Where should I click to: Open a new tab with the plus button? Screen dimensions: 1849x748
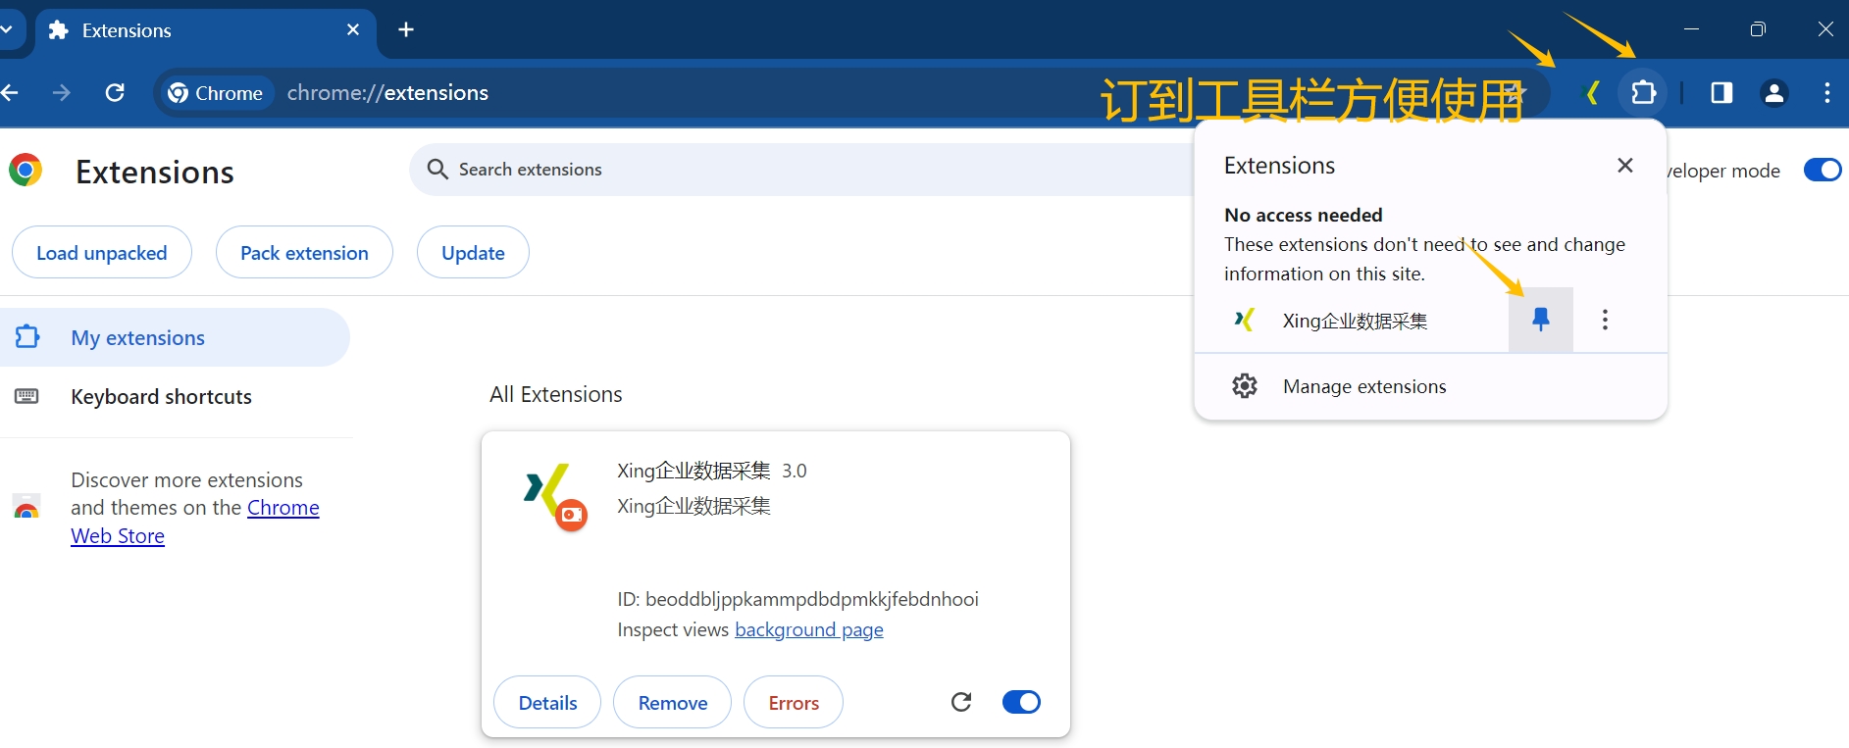pyautogui.click(x=406, y=30)
